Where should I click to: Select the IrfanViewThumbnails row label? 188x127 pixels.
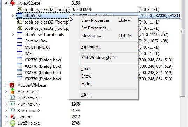click(44, 35)
